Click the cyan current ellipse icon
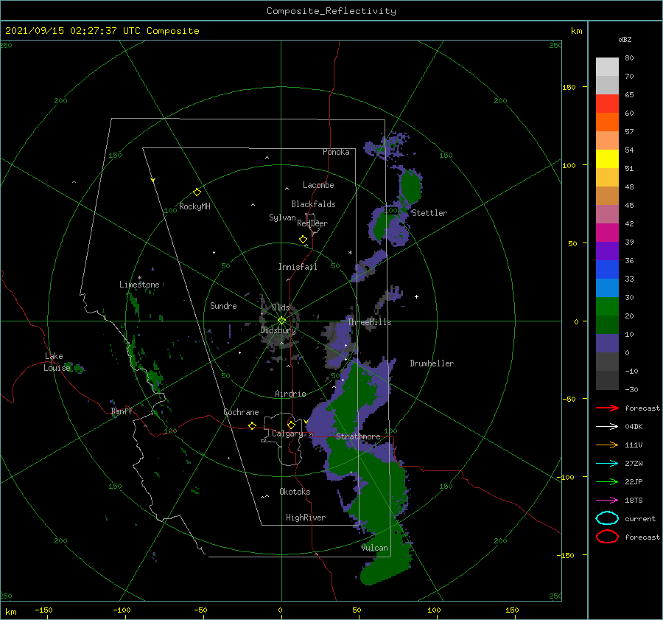663x620 pixels. point(607,518)
